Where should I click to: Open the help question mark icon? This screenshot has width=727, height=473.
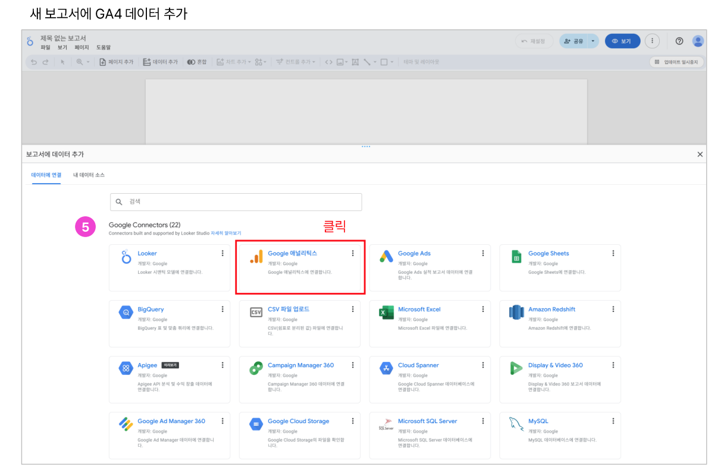679,41
